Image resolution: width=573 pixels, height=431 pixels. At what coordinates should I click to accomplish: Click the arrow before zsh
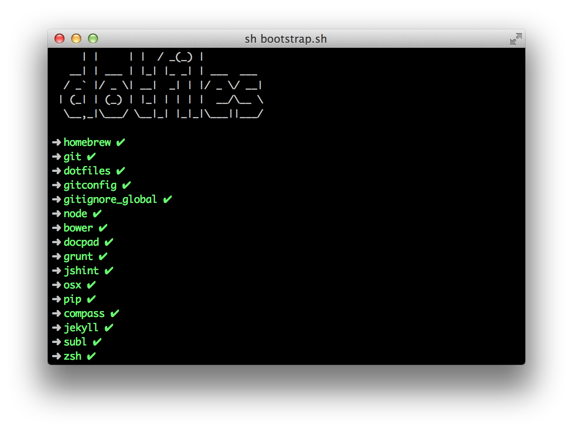click(57, 356)
